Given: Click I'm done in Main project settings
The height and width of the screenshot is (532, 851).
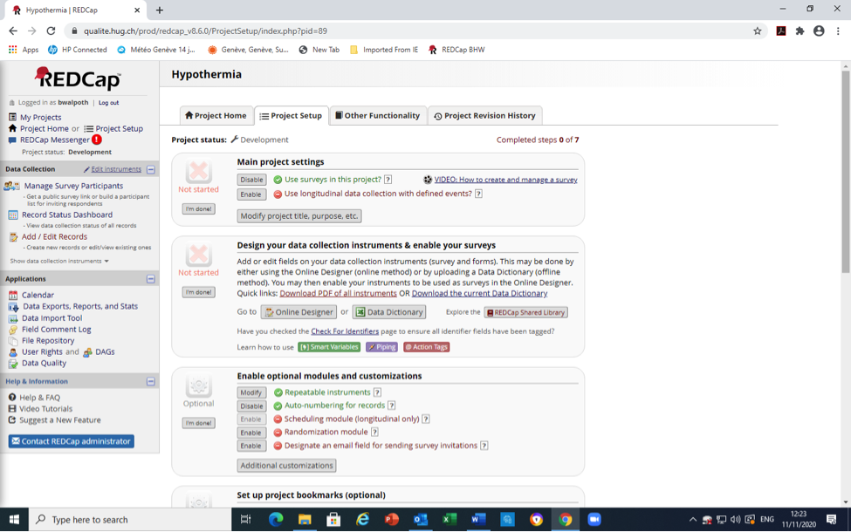Looking at the screenshot, I should [x=199, y=208].
